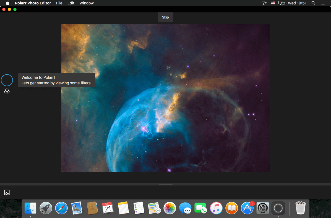Open the Window menu

click(x=86, y=3)
